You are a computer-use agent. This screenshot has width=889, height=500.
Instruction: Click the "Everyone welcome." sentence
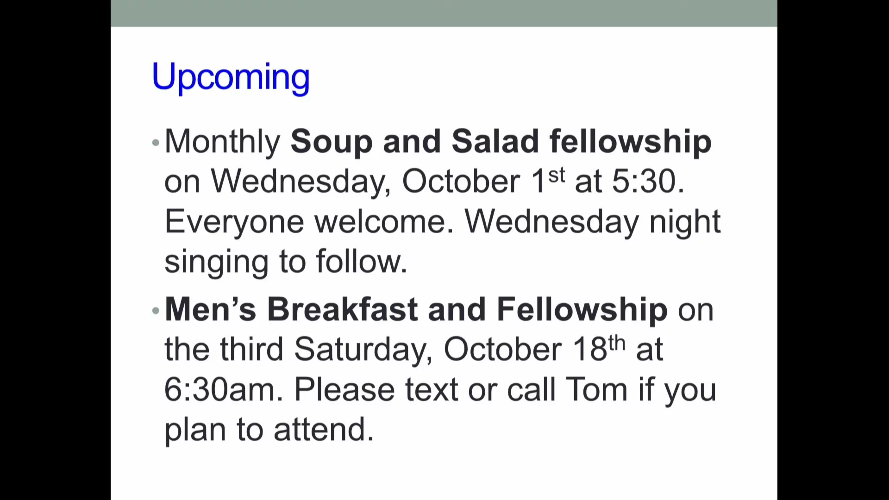point(309,222)
